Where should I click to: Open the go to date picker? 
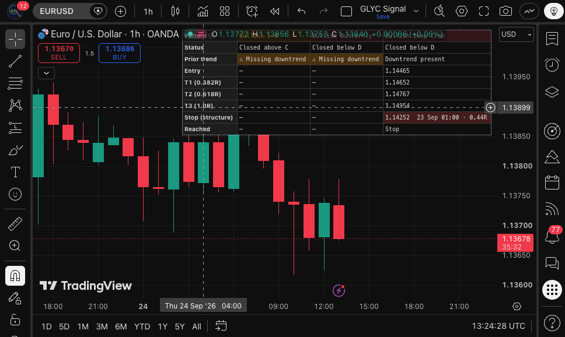pos(221,326)
